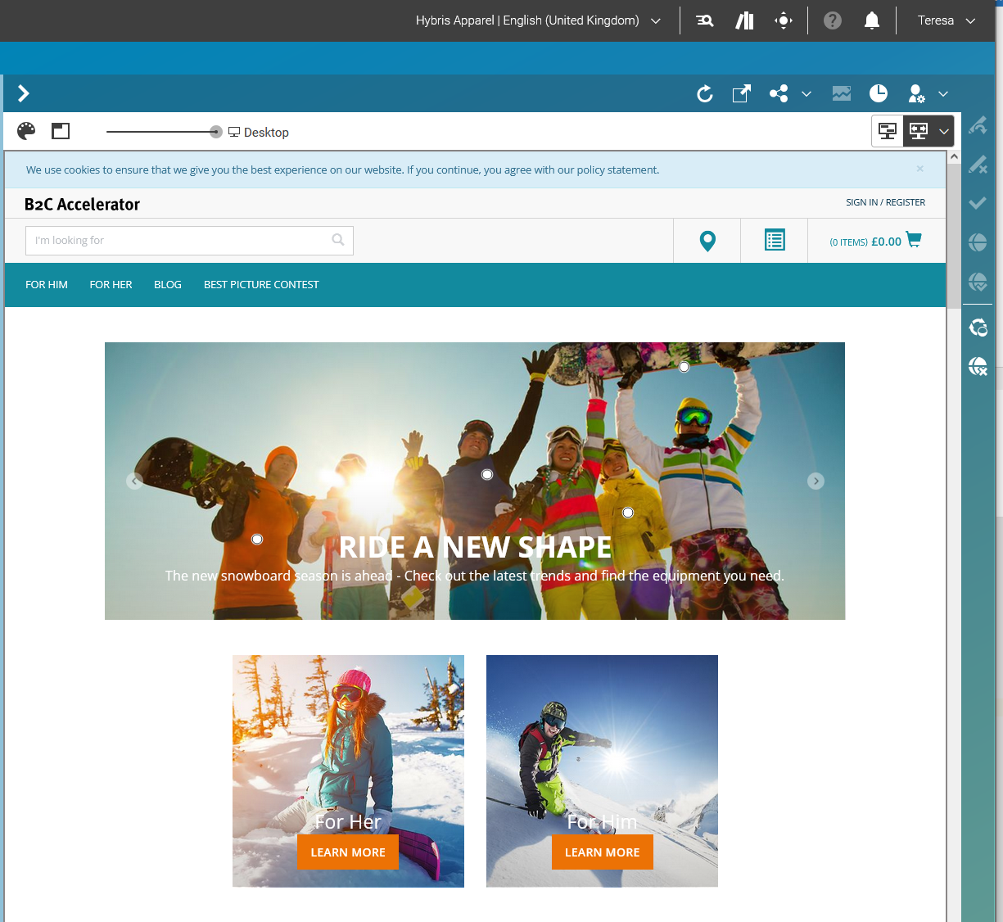Click LEARN MORE under For Him
Image resolution: width=1003 pixels, height=922 pixels.
(x=602, y=852)
